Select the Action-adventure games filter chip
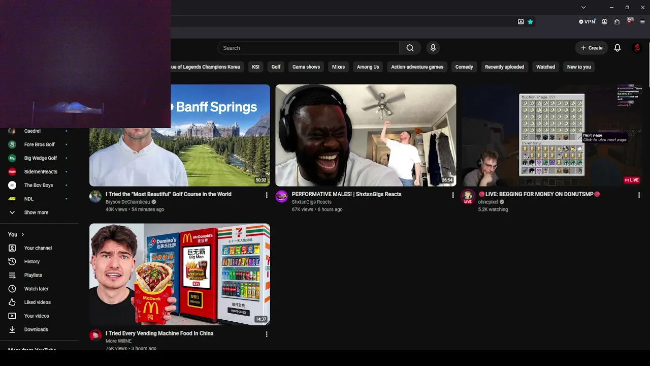 coord(417,67)
